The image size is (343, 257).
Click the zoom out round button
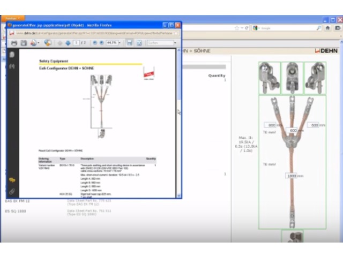(x=95, y=43)
